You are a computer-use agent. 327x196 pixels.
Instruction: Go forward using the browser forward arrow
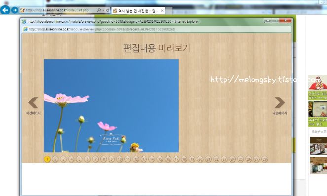(x=15, y=10)
